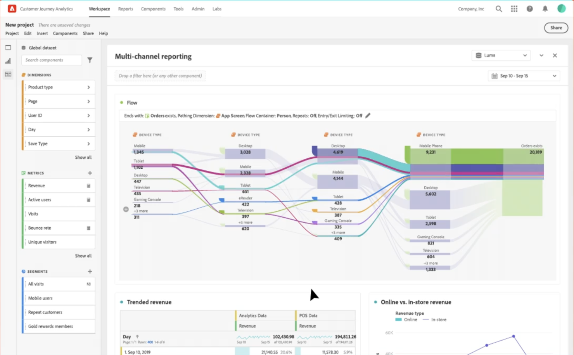This screenshot has width=574, height=355.
Task: Open the Insert menu
Action: click(x=42, y=33)
